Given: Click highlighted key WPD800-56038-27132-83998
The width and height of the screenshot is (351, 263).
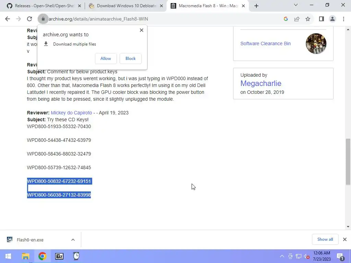Looking at the screenshot, I should click(59, 195).
